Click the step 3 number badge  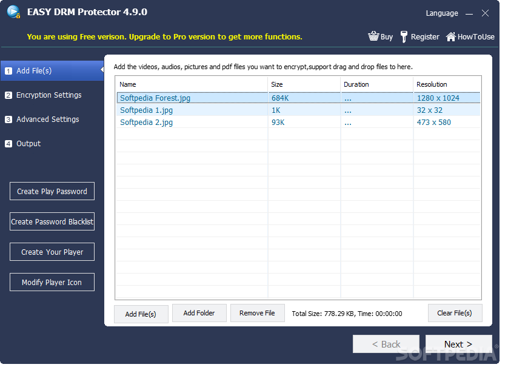click(8, 121)
